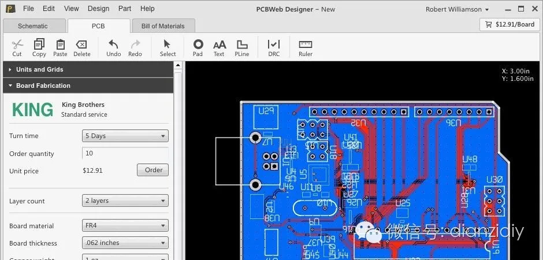This screenshot has height=260, width=543.
Task: Open the Design menu
Action: click(x=98, y=9)
